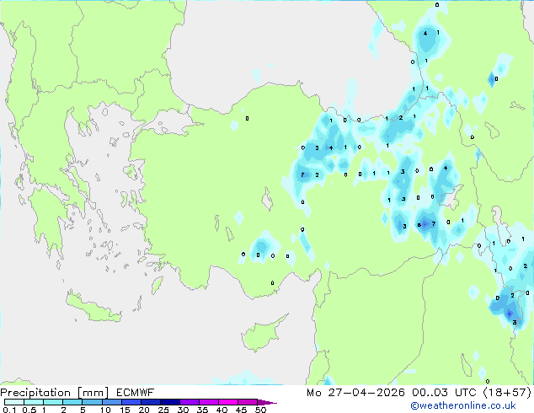Image resolution: width=534 pixels, height=413 pixels.
Task: Click the 40–45 mm bright magenta swatch
Action: pos(228,402)
